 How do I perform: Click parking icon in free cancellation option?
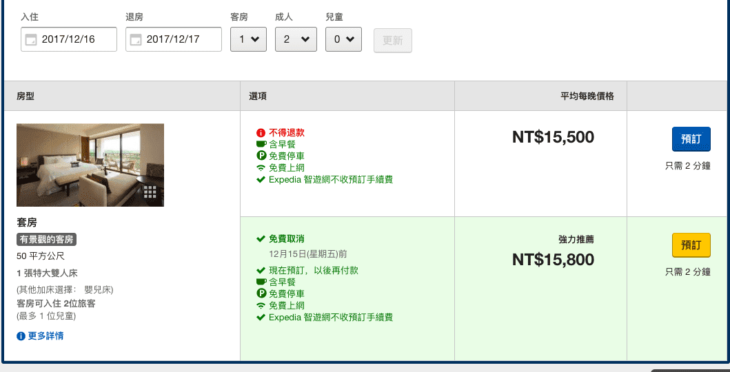261,293
